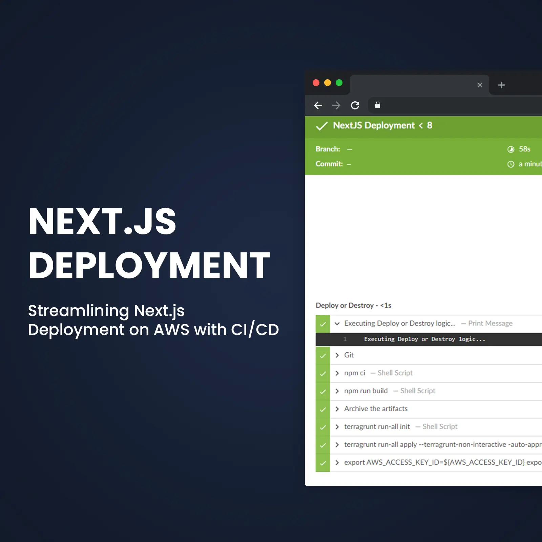Click the browser back arrow
Screen dimensions: 542x542
pos(318,105)
